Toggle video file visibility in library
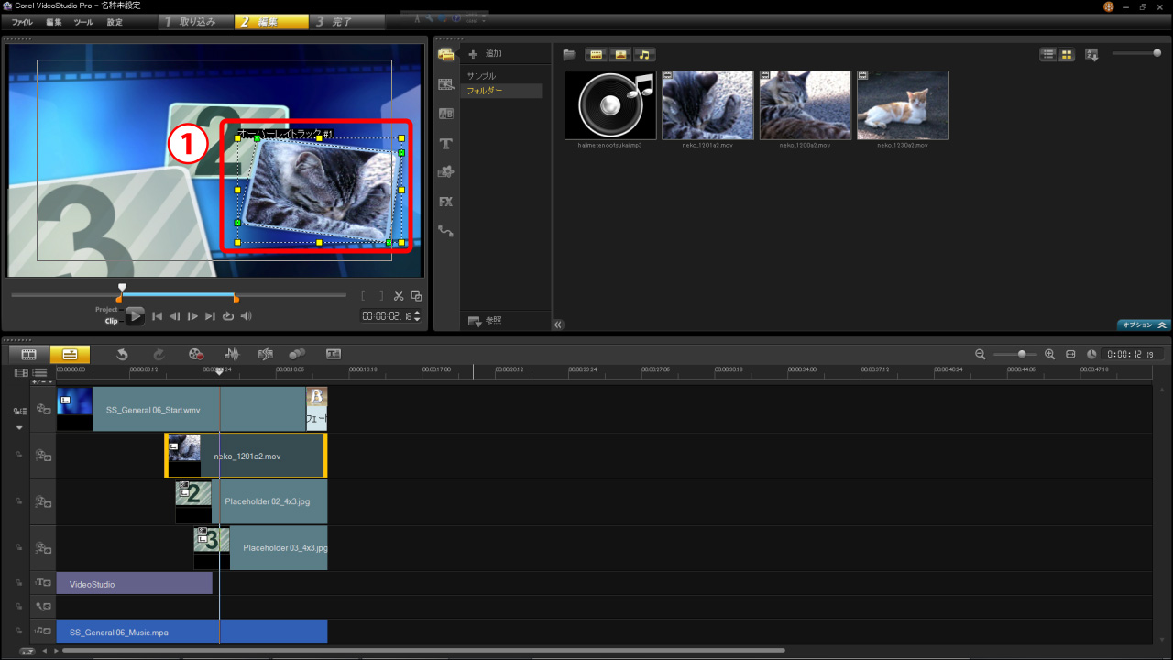The height and width of the screenshot is (660, 1173). 597,54
